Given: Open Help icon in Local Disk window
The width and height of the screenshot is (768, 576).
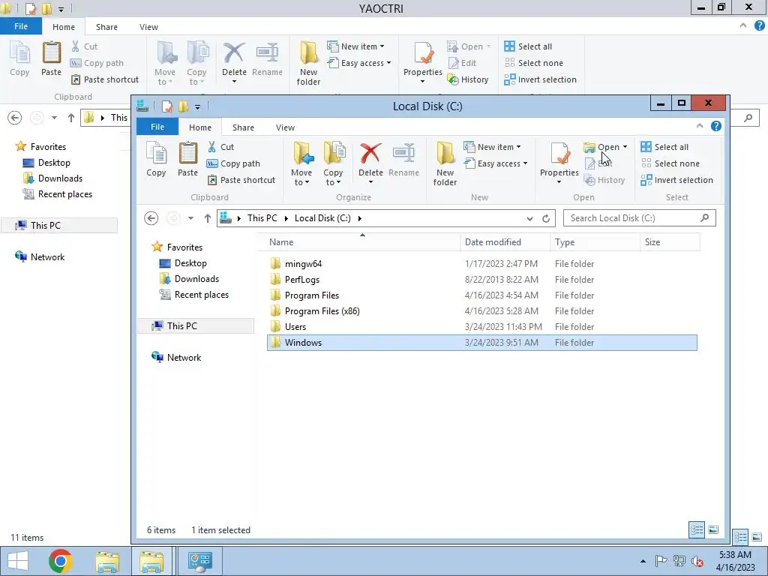Looking at the screenshot, I should pos(716,126).
